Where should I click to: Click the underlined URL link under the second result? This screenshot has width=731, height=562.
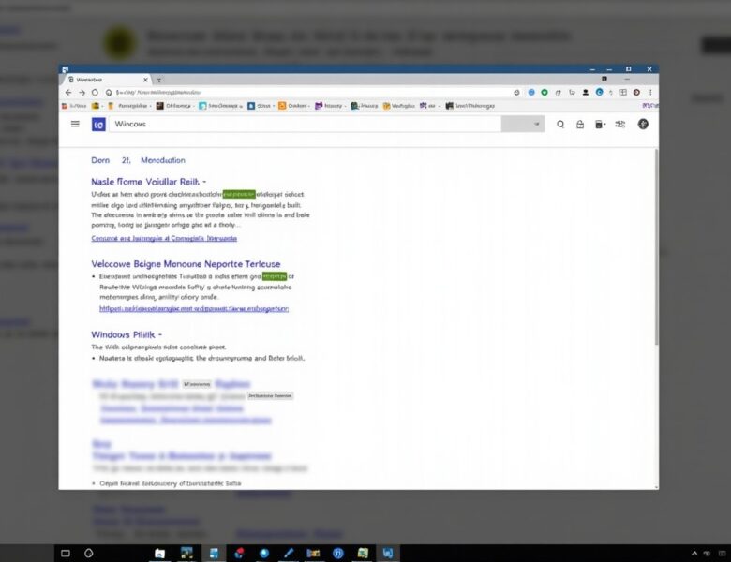[x=194, y=308]
